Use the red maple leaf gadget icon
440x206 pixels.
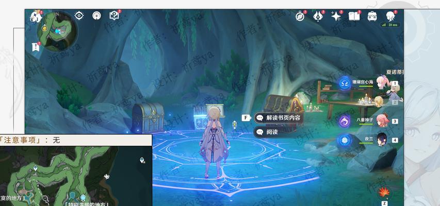pos(384,192)
